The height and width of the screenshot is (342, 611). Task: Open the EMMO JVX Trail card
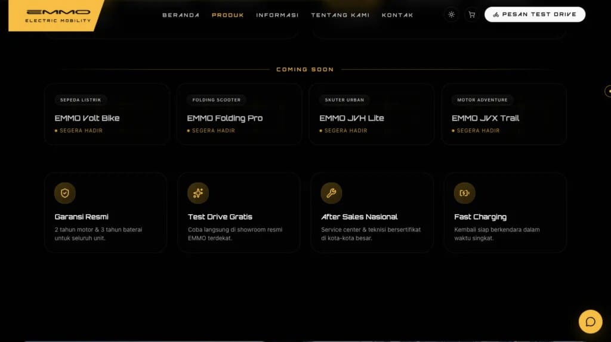(504, 114)
